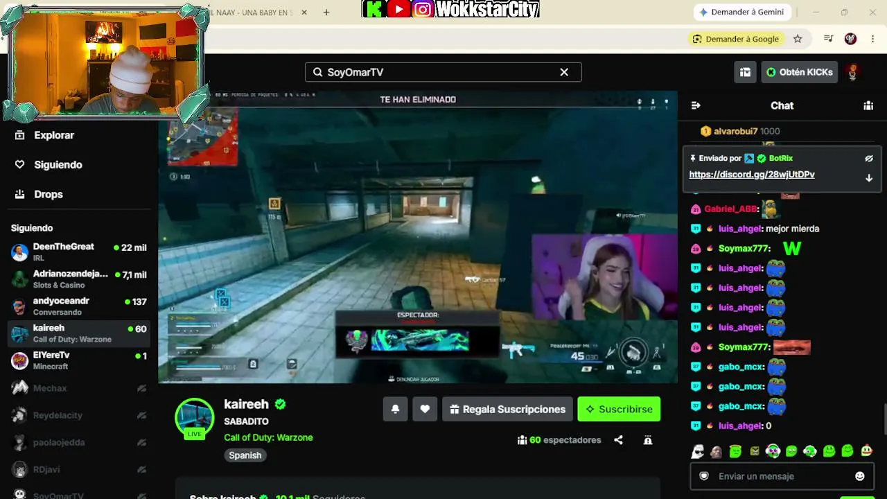This screenshot has width=887, height=499.
Task: Open the Call of Duty: Warzone category link
Action: (x=268, y=437)
